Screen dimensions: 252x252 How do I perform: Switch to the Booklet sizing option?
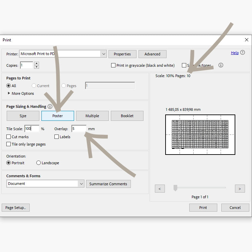pyautogui.click(x=127, y=116)
